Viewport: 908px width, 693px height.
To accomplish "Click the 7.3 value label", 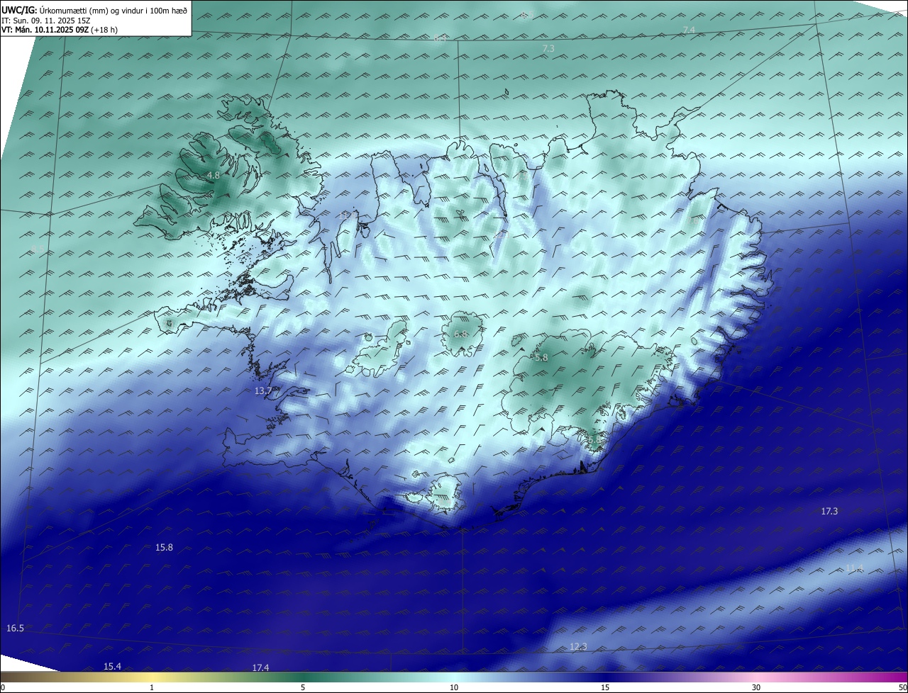I will pyautogui.click(x=548, y=48).
